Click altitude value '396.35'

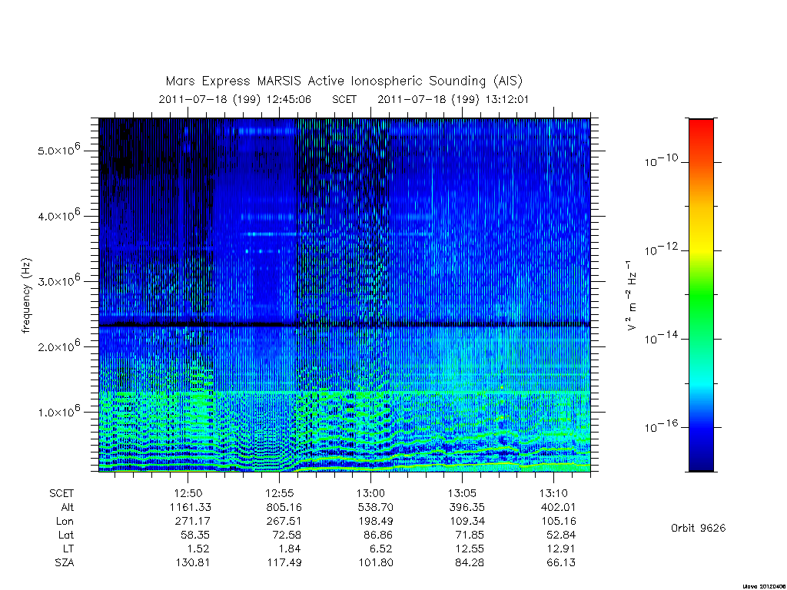[x=467, y=507]
